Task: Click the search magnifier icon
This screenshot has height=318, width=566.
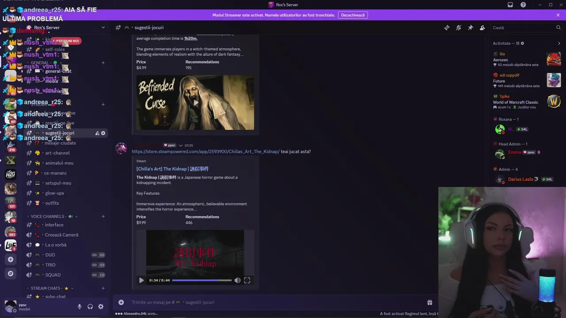Action: [x=558, y=27]
